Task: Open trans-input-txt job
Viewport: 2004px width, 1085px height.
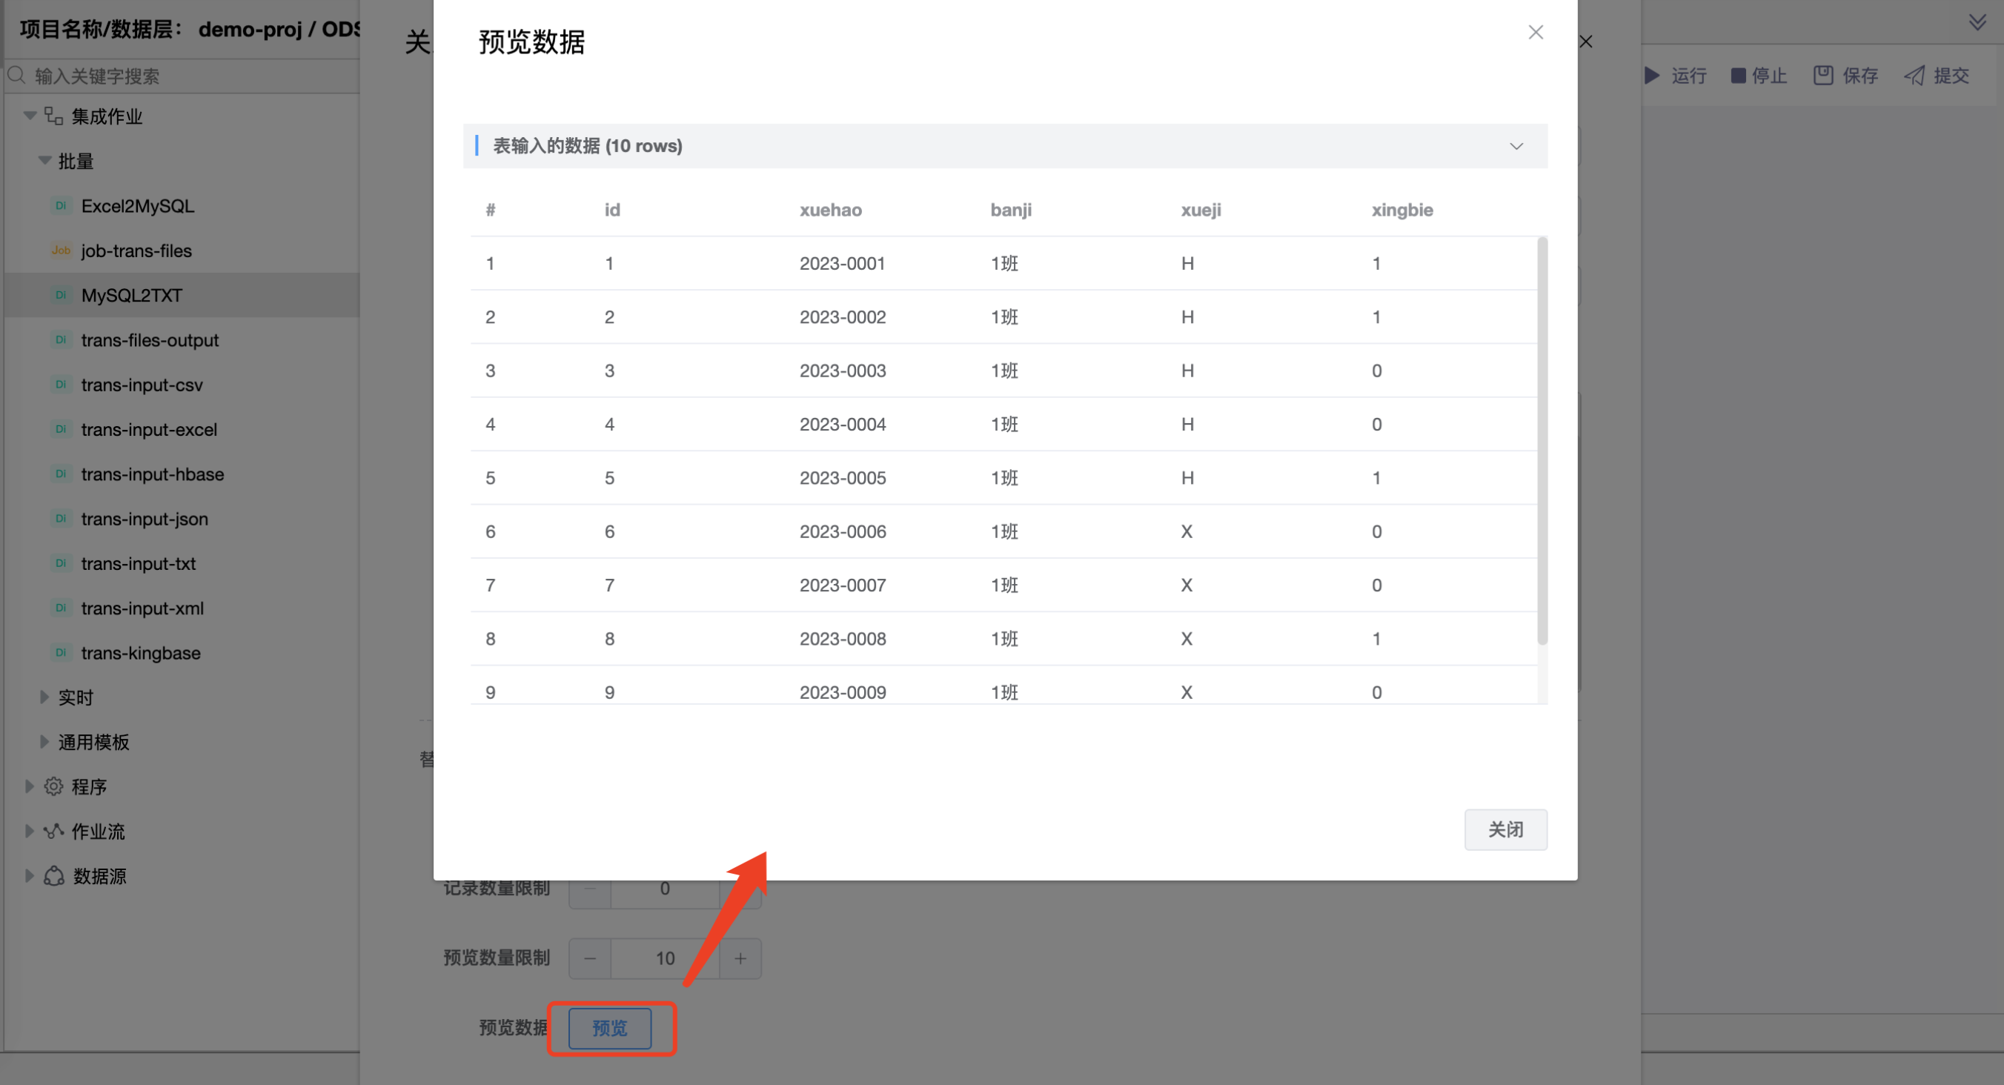Action: [139, 564]
